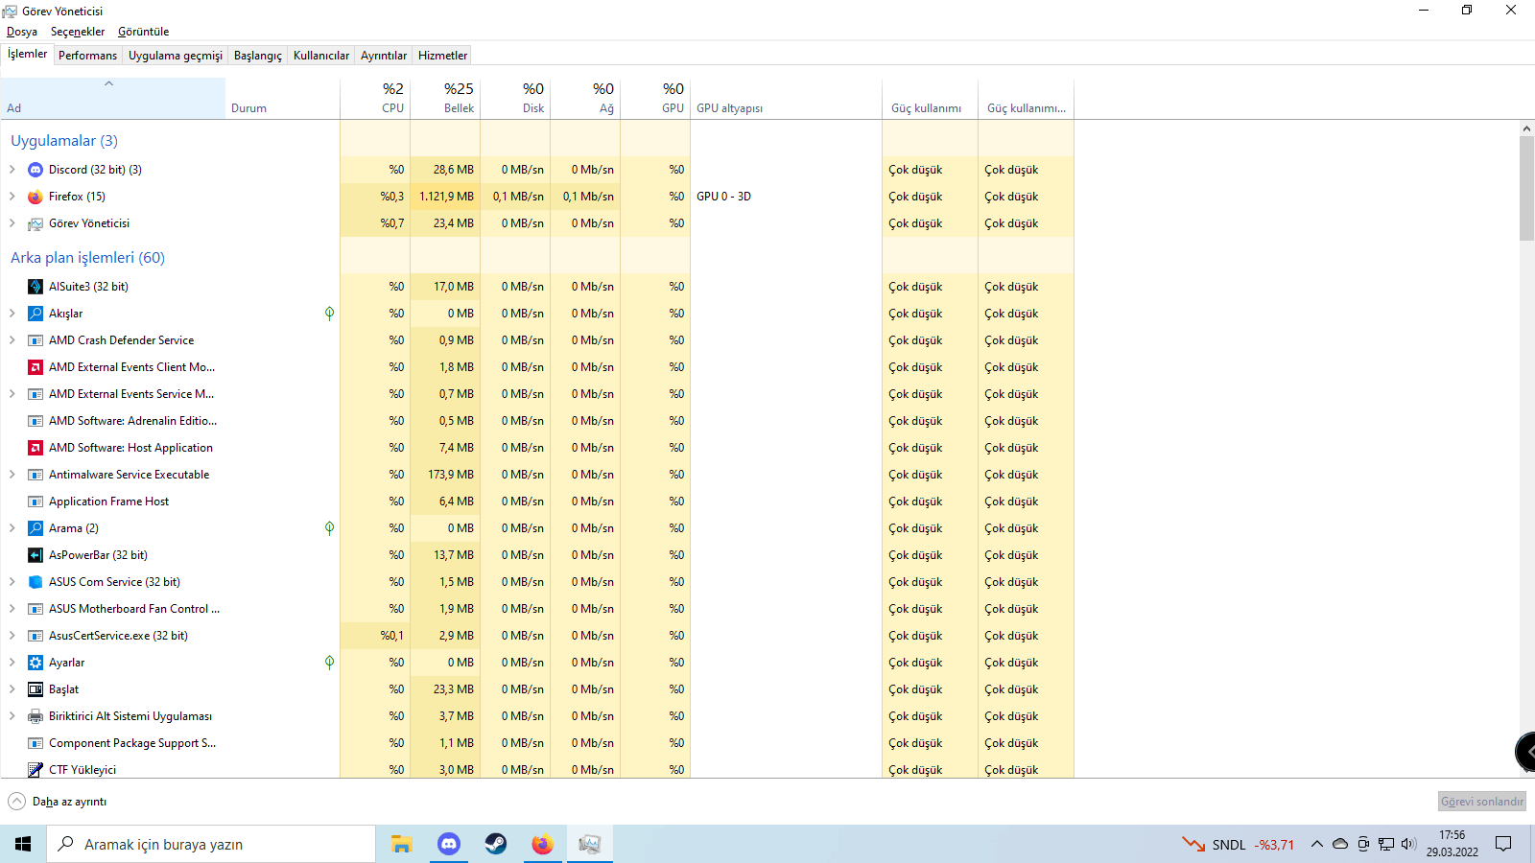Switch to the Performans tab
Screen dimensions: 1535x863
tap(87, 56)
